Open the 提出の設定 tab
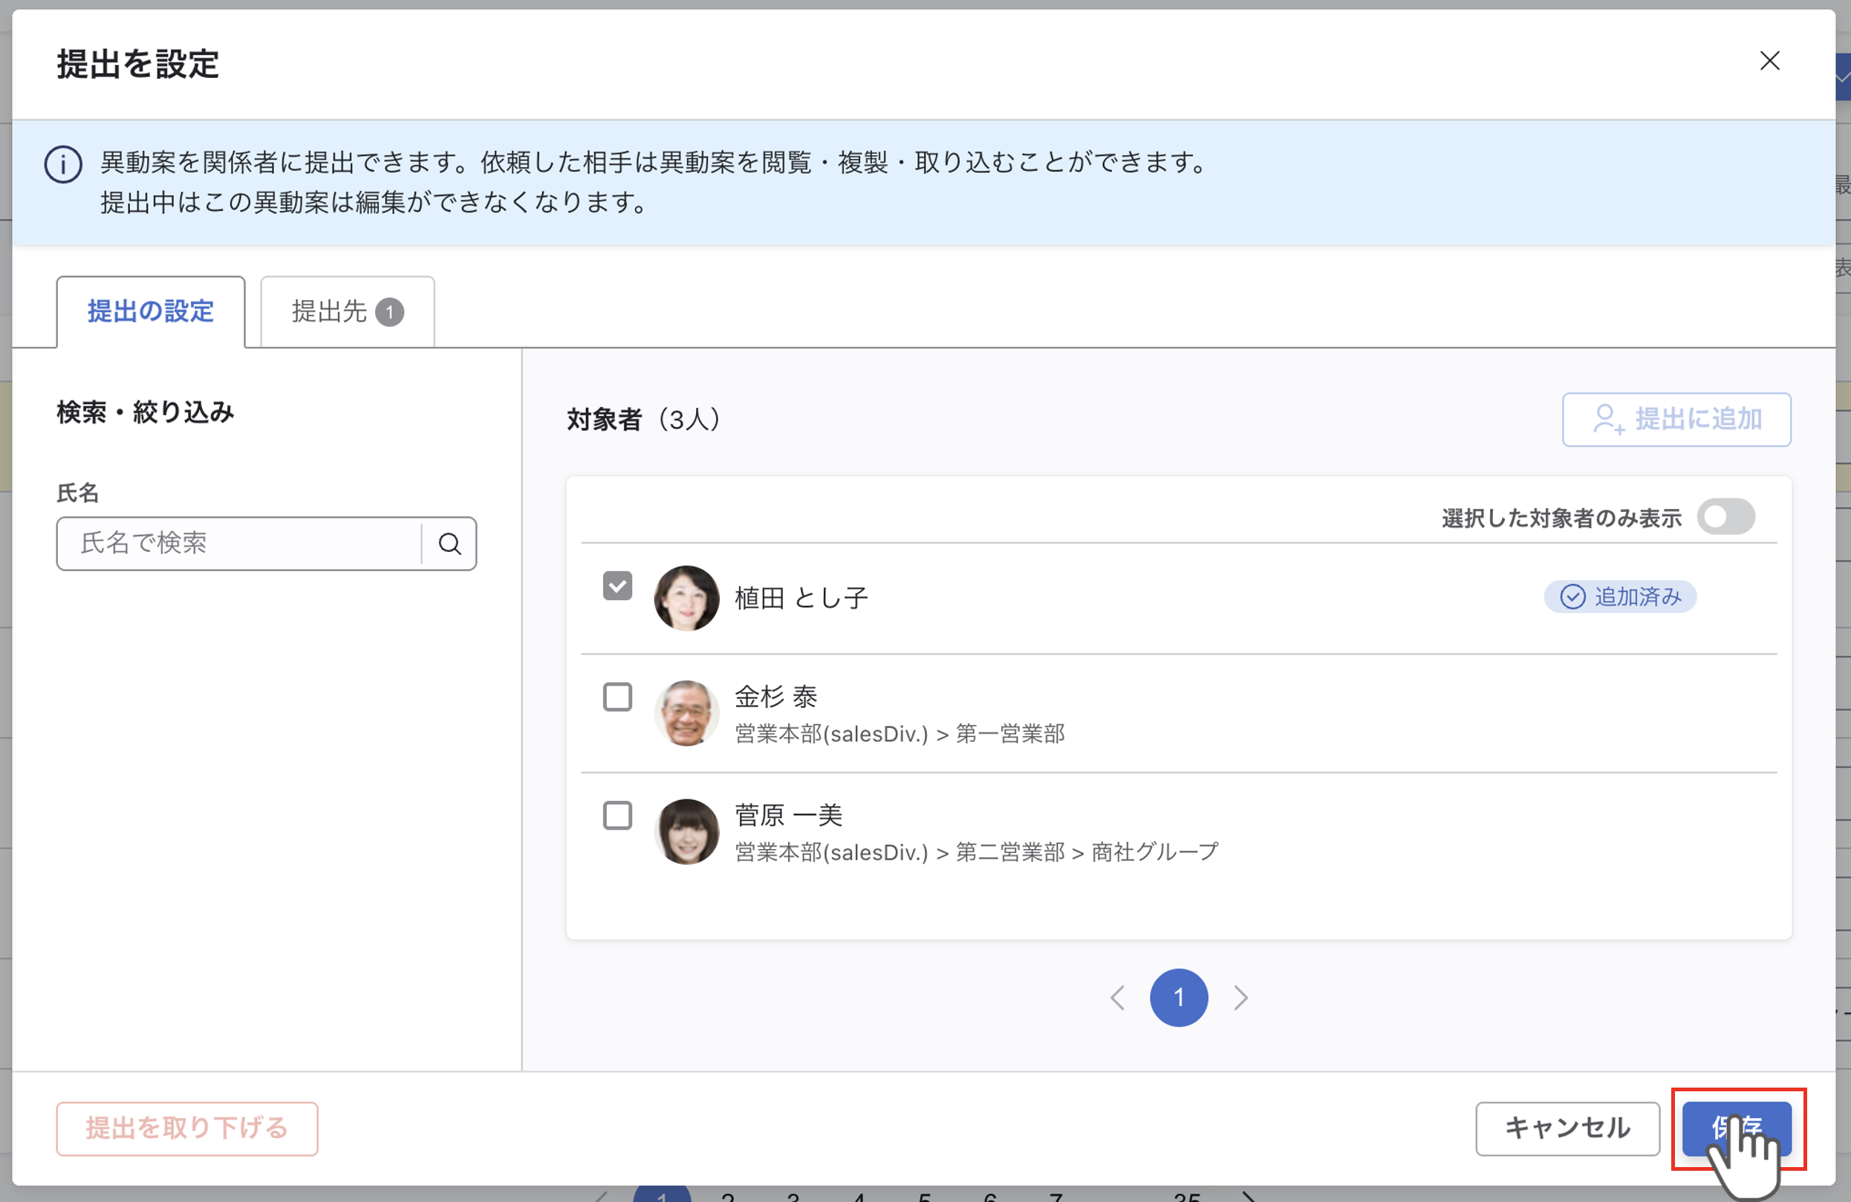 (x=151, y=312)
